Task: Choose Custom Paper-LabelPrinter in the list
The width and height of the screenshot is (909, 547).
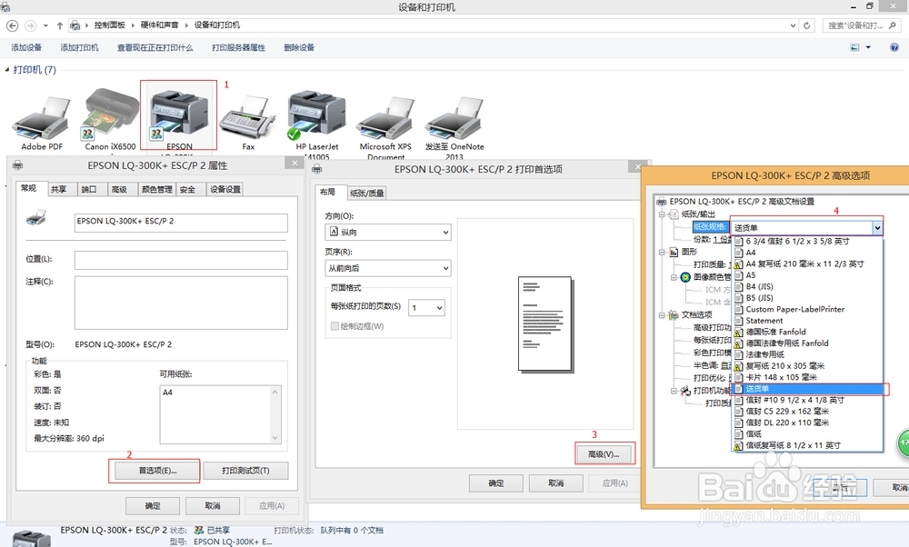Action: pos(806,310)
